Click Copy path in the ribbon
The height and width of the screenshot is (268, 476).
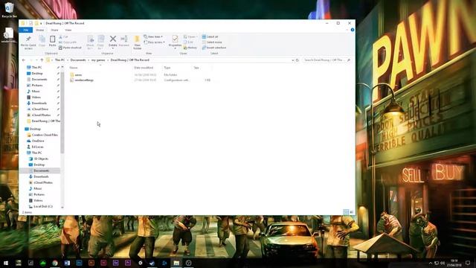(x=68, y=42)
